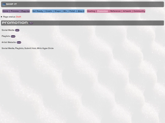
Task: Select the Shape stage link
Action: click(x=57, y=11)
